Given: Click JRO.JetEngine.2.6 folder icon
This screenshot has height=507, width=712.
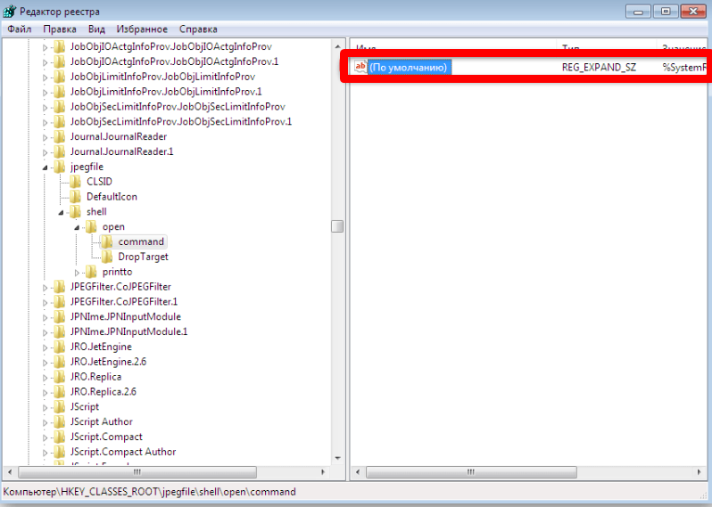Looking at the screenshot, I should click(60, 362).
